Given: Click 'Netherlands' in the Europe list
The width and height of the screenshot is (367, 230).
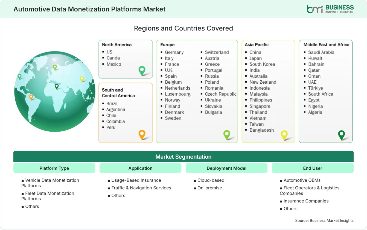Looking at the screenshot, I should point(177,88).
